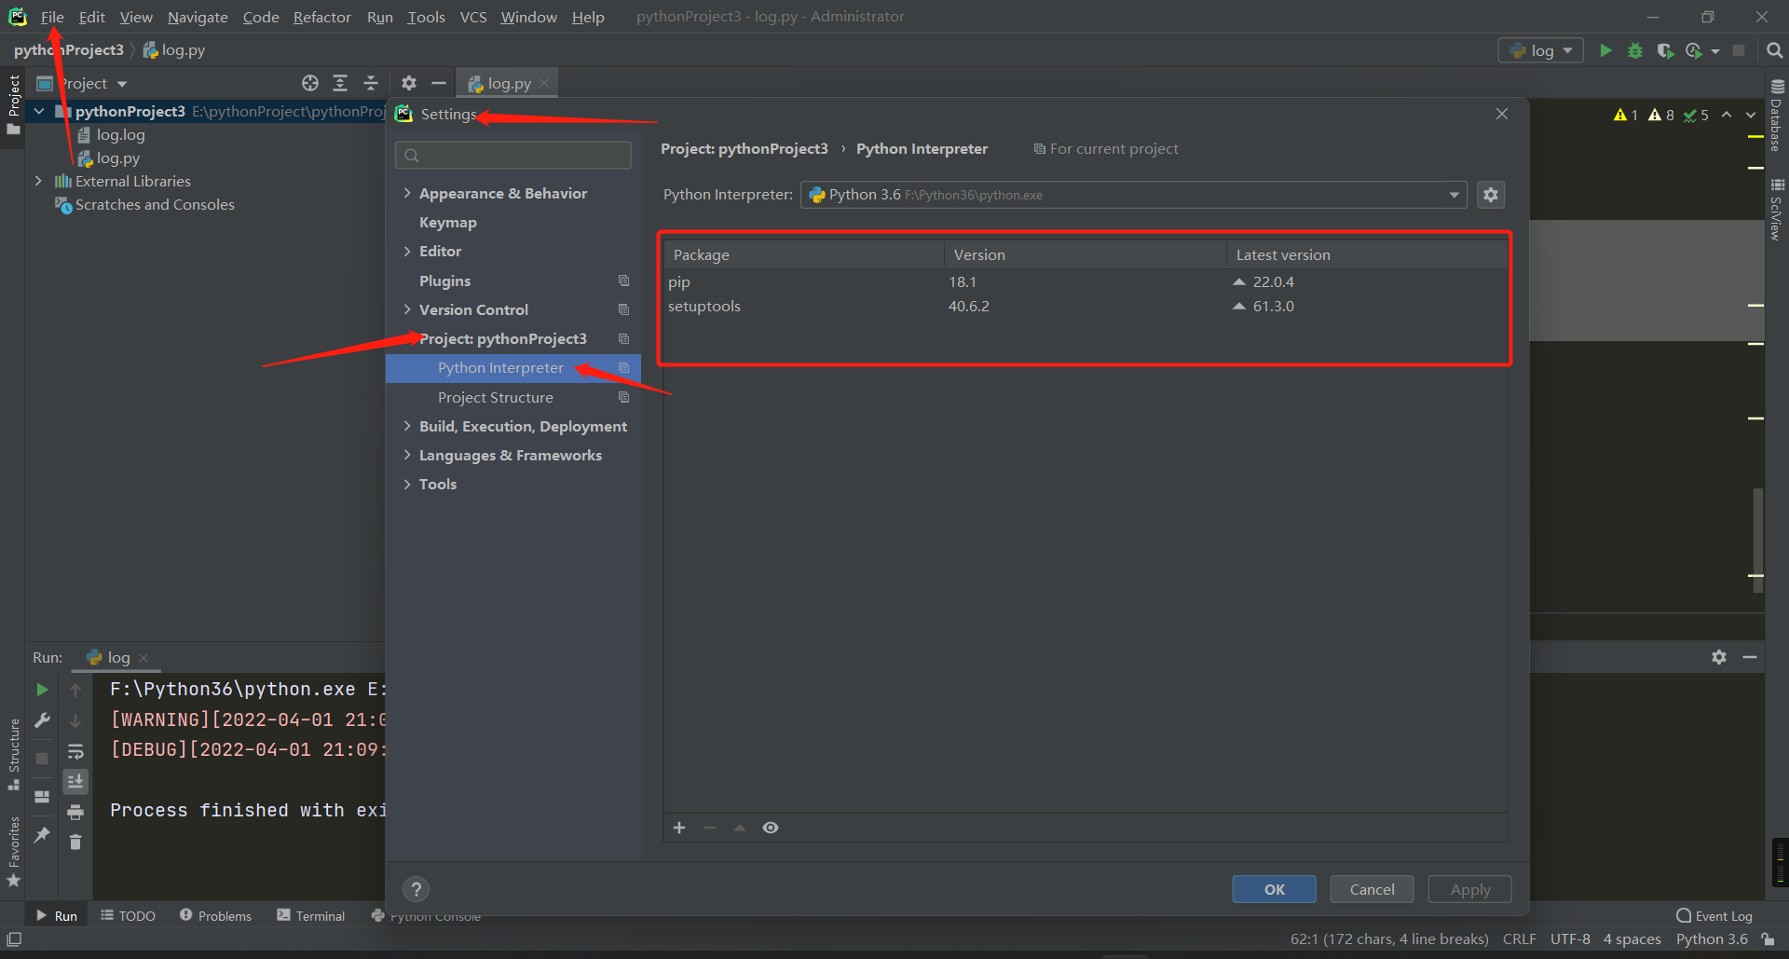
Task: Expand Appearance & Behavior settings
Action: (407, 193)
